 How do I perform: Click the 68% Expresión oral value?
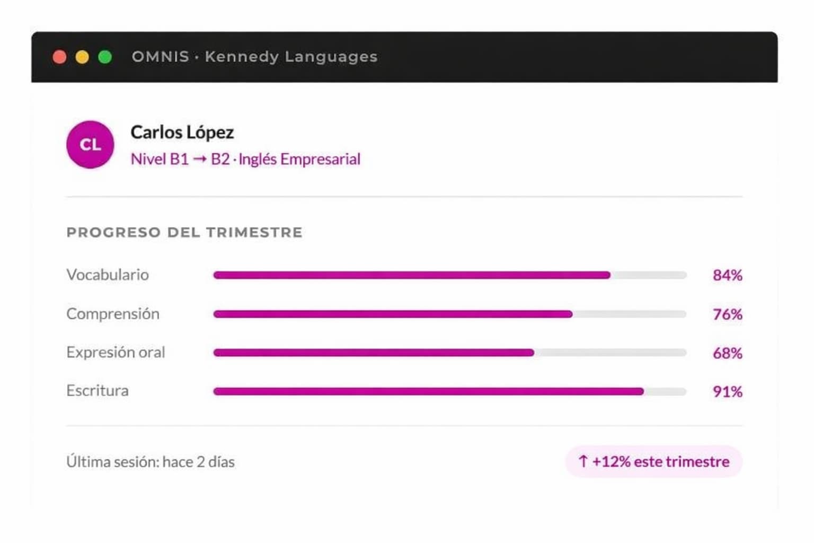pyautogui.click(x=727, y=353)
